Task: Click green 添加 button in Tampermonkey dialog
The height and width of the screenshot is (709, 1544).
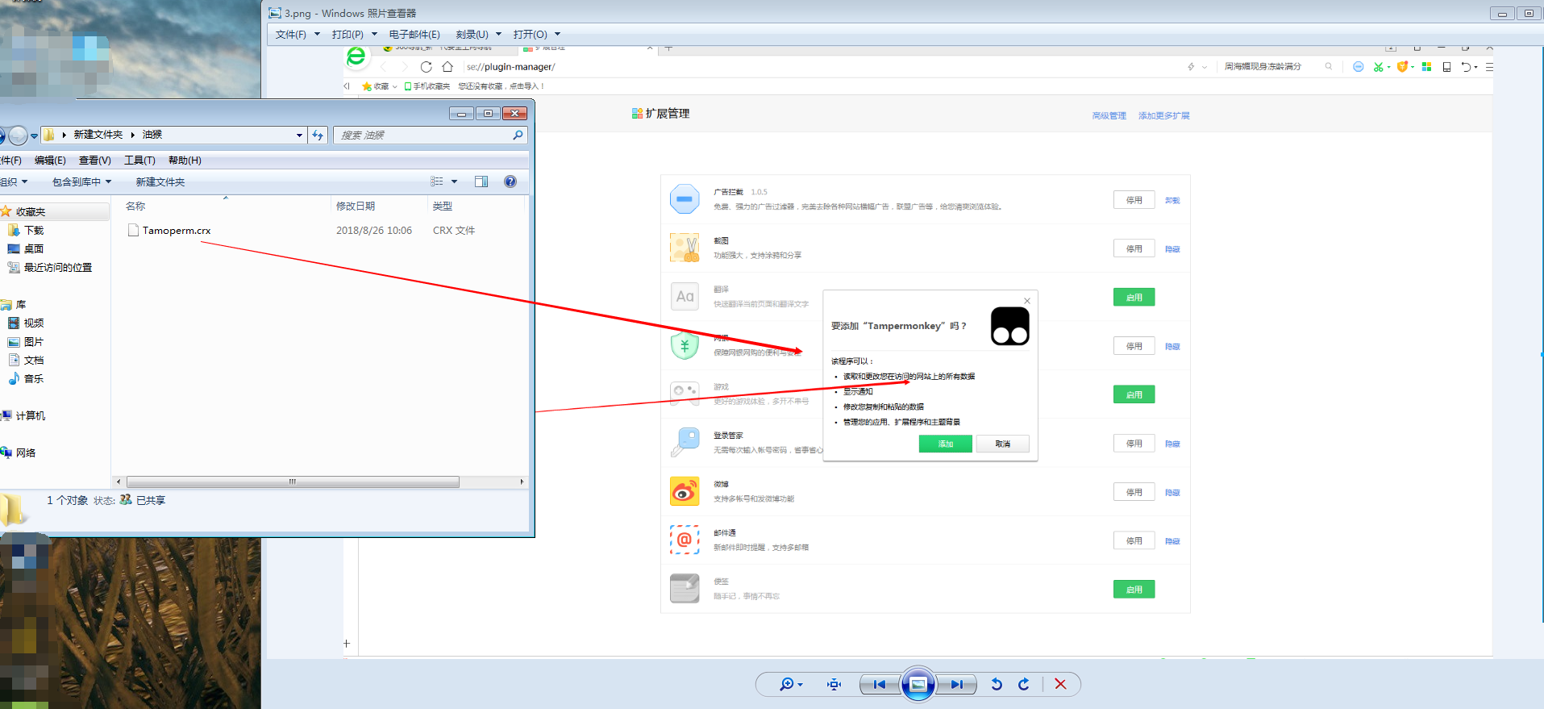Action: click(946, 444)
